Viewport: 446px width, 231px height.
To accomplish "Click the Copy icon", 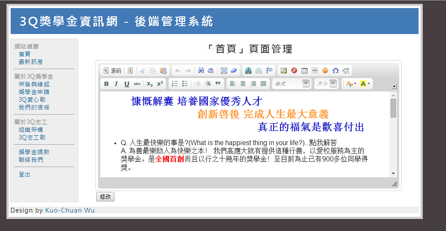I will 153,70.
